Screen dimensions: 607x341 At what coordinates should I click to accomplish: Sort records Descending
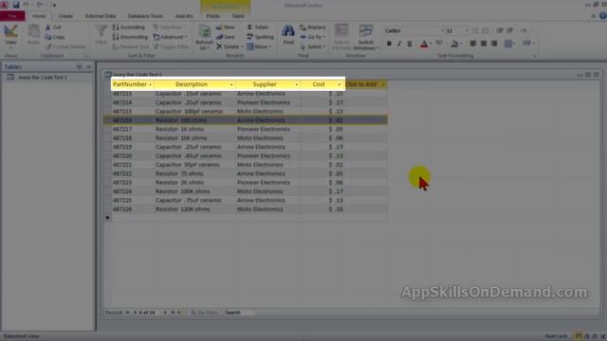tap(131, 37)
